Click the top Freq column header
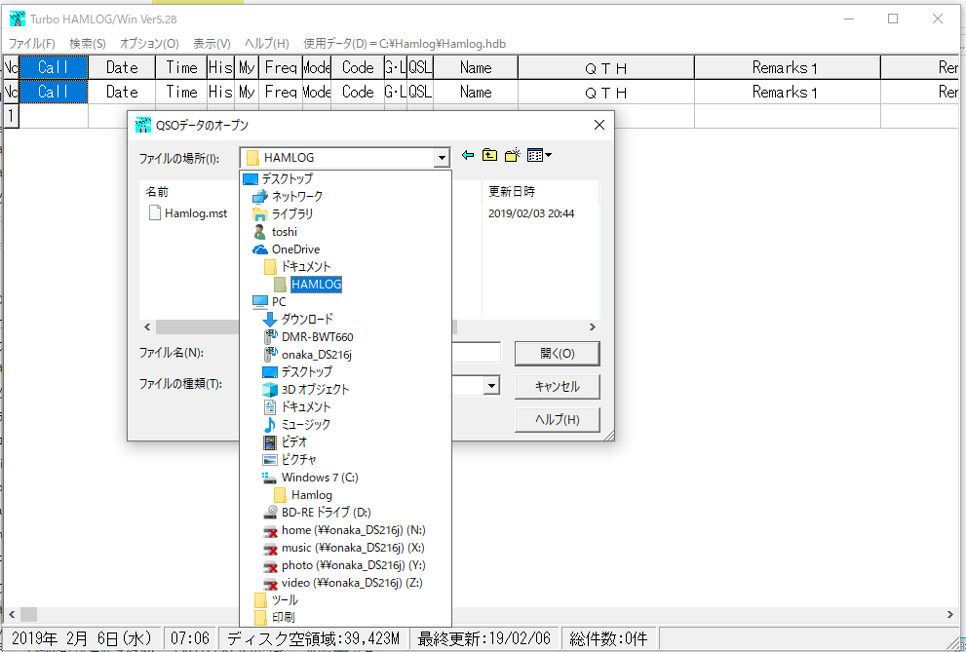This screenshot has width=966, height=652. tap(281, 67)
